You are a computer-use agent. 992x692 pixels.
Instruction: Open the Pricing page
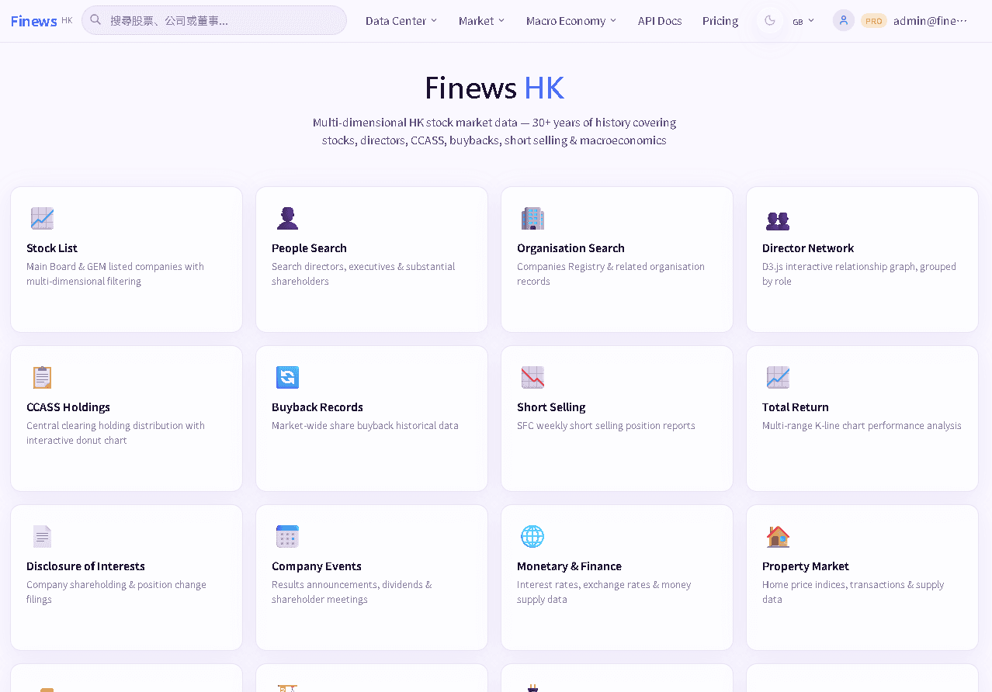720,21
